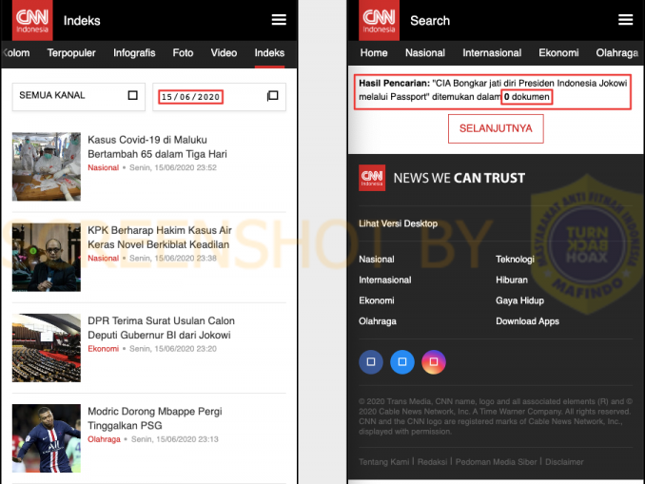
Task: Click thumbnail of DPR parliament article
Action: [47, 347]
